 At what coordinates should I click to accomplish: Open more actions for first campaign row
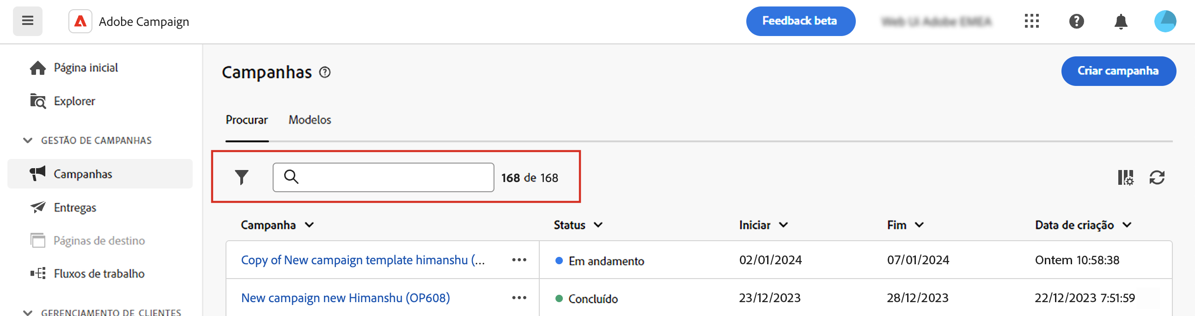[518, 260]
